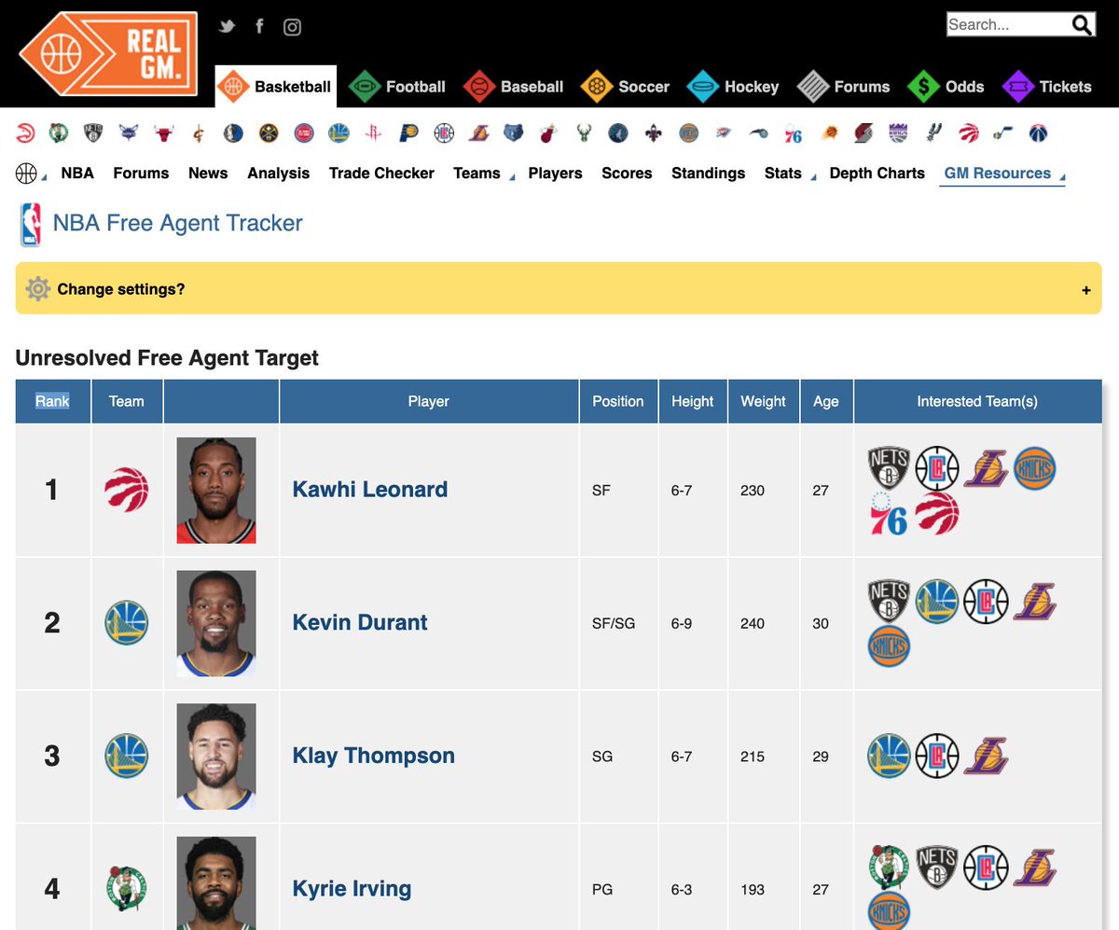Switch to the Soccer tab
Viewport: 1119px width, 930px height.
point(625,87)
